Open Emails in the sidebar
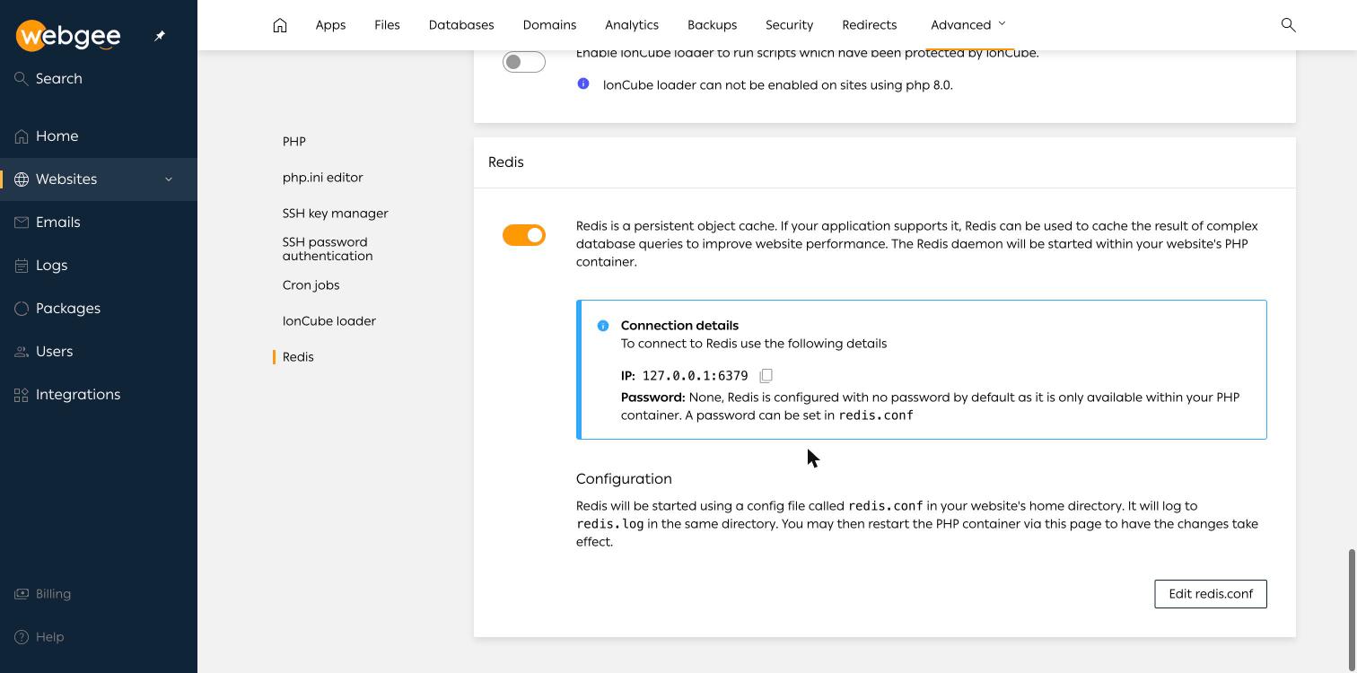 pyautogui.click(x=99, y=223)
